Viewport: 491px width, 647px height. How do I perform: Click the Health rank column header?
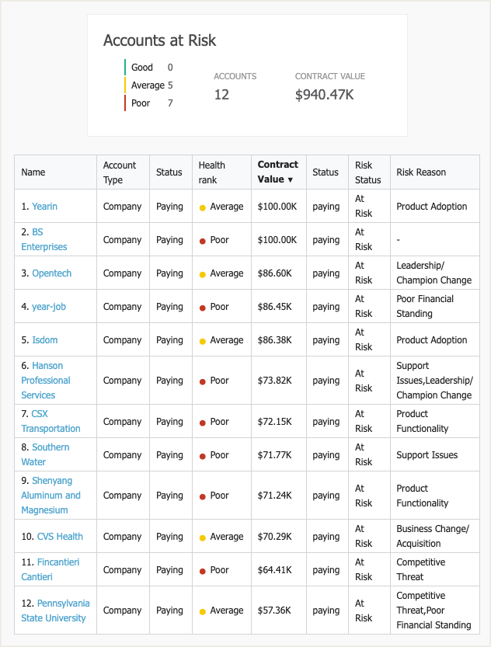[211, 172]
